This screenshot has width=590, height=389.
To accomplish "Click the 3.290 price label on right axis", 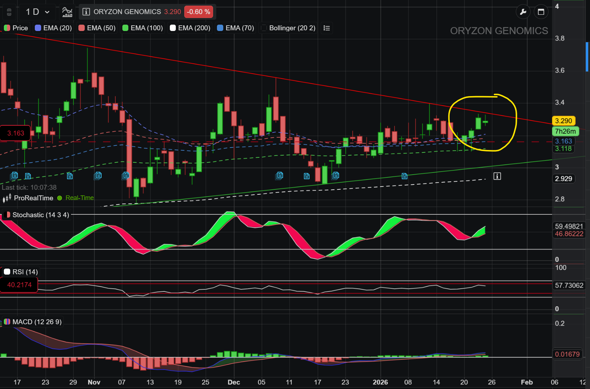I will 564,121.
